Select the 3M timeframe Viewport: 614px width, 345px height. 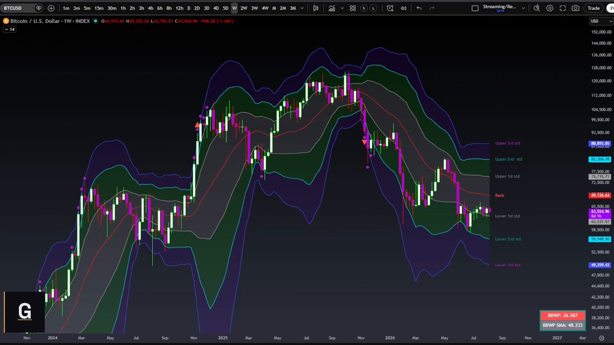click(293, 8)
